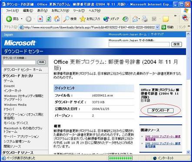Click the Internet zone globe in status bar
Screen dimensions: 192x162
click(155, 158)
